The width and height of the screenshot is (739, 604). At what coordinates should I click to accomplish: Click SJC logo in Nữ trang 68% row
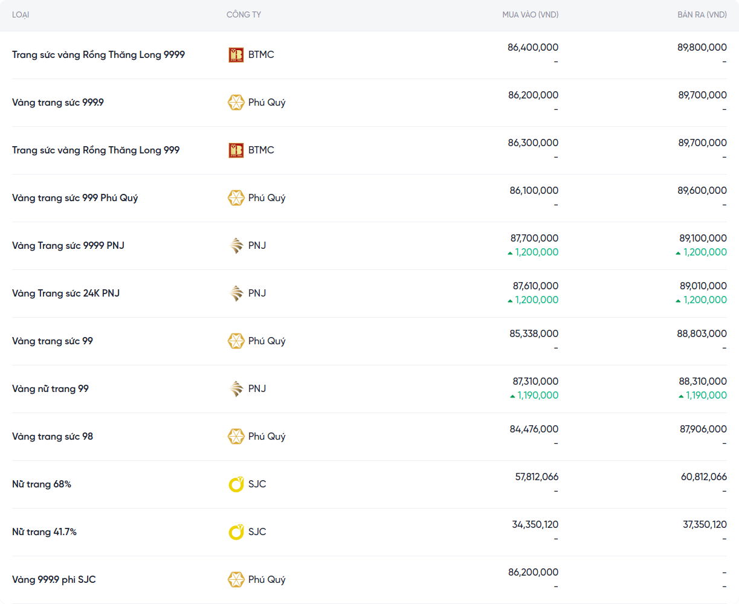(236, 484)
